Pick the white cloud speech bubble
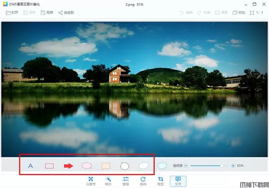This screenshot has width=269, height=188. [143, 166]
